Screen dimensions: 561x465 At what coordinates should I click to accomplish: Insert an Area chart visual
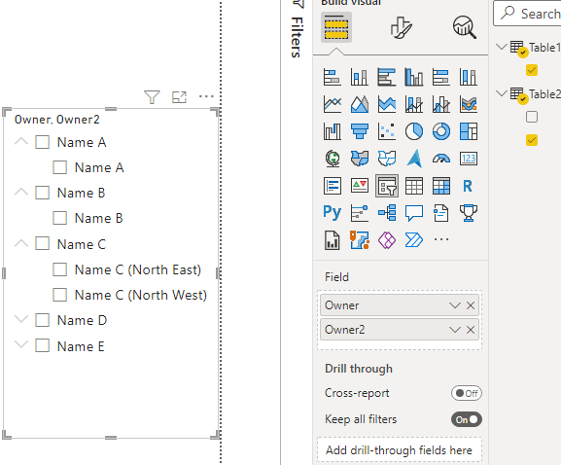point(359,104)
